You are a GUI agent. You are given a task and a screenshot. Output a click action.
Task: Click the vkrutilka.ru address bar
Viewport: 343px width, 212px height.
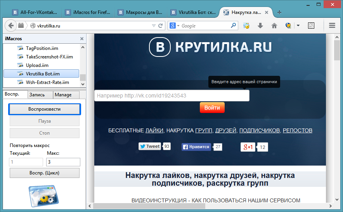[94, 26]
